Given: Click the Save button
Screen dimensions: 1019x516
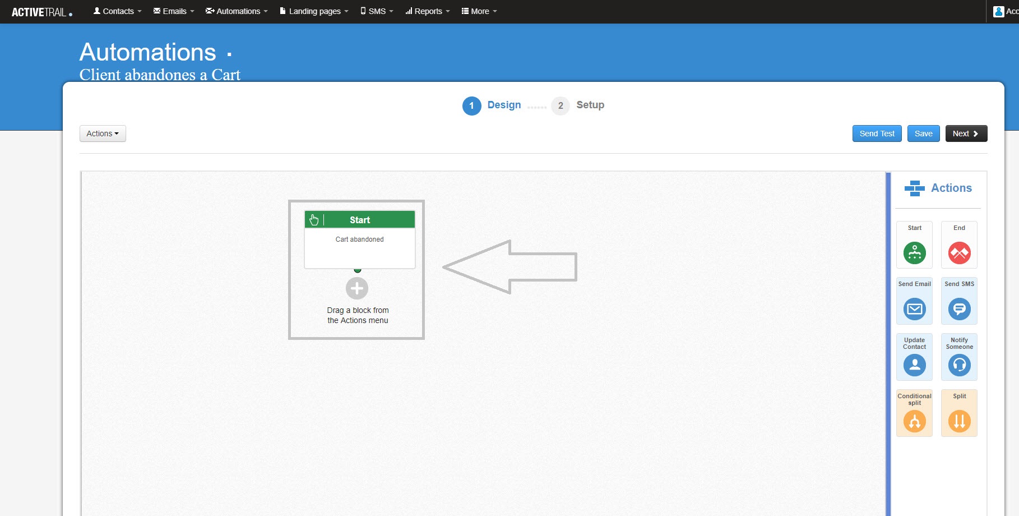Looking at the screenshot, I should click(923, 133).
